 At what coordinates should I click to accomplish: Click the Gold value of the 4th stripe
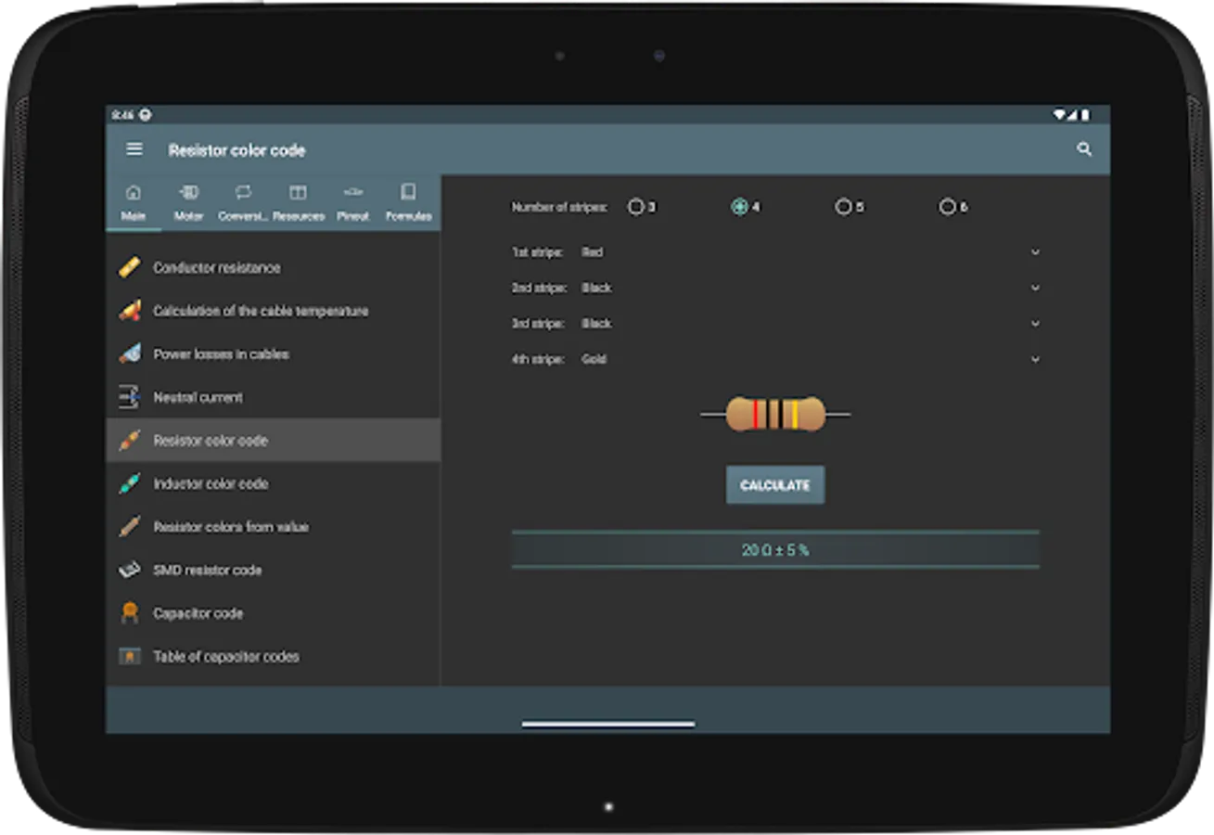[x=594, y=359]
